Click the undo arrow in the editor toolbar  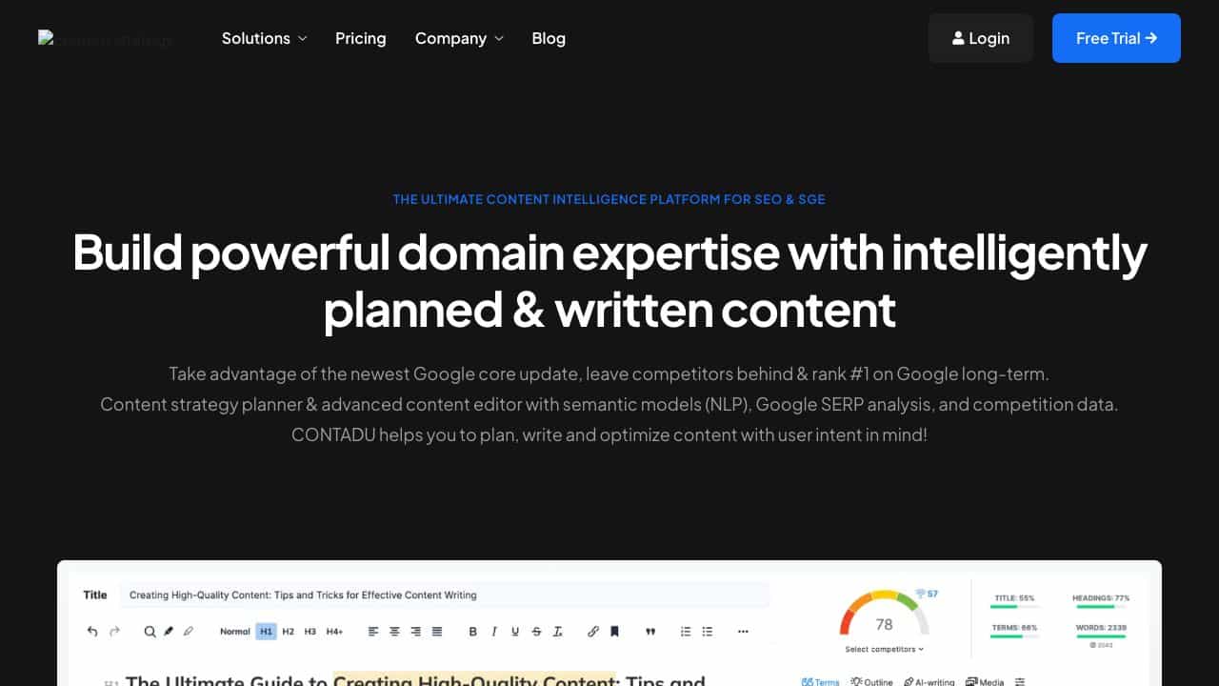click(92, 631)
